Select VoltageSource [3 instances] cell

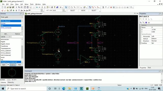coord(11,62)
